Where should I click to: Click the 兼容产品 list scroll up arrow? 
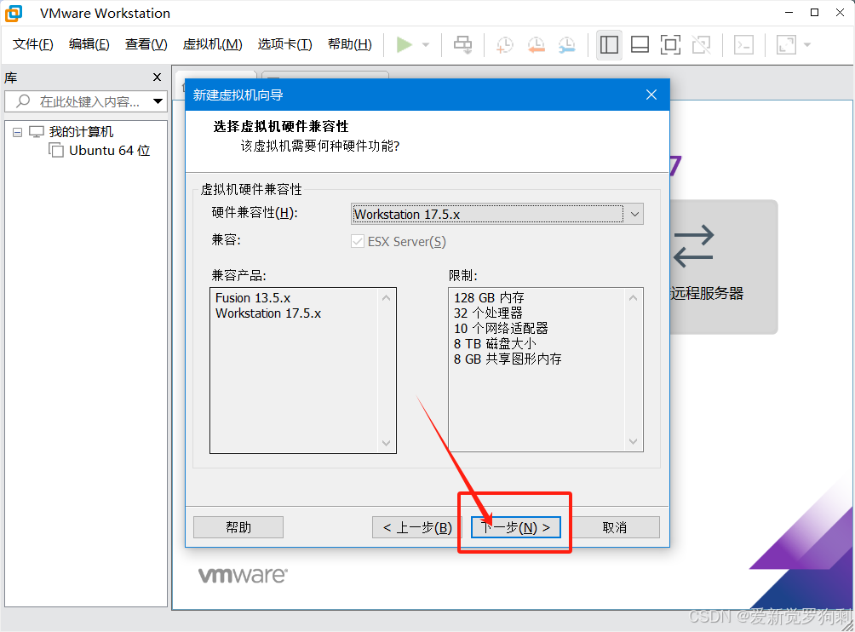[386, 298]
